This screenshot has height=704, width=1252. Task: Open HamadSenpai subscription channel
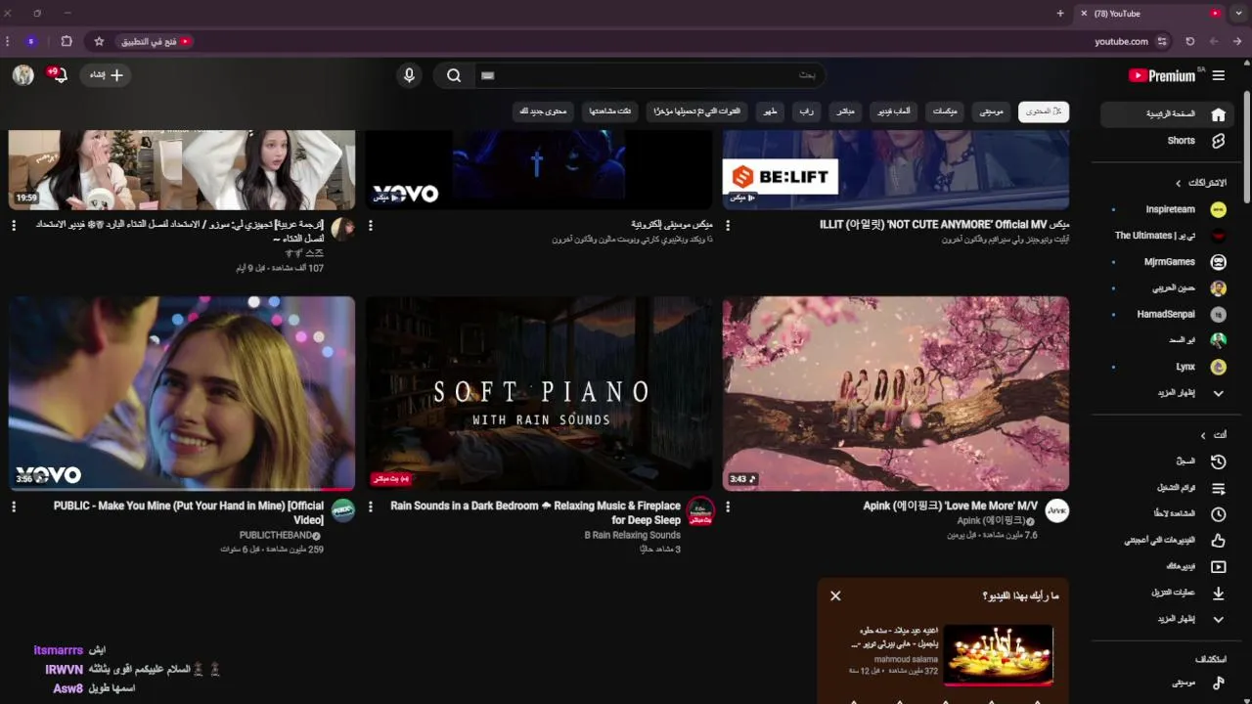pyautogui.click(x=1169, y=314)
